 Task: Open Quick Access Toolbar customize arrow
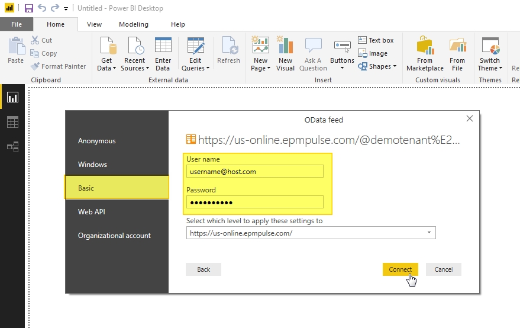click(66, 9)
